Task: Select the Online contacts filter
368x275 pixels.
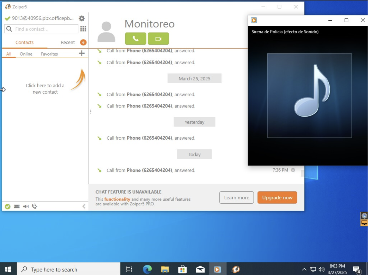Action: coord(26,54)
